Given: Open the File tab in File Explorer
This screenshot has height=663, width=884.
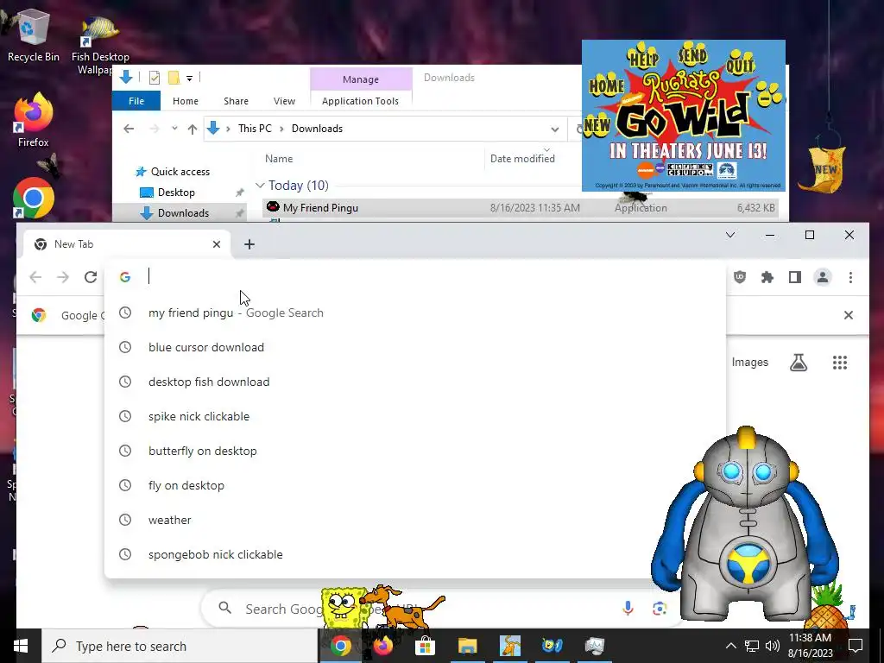Looking at the screenshot, I should 136,101.
